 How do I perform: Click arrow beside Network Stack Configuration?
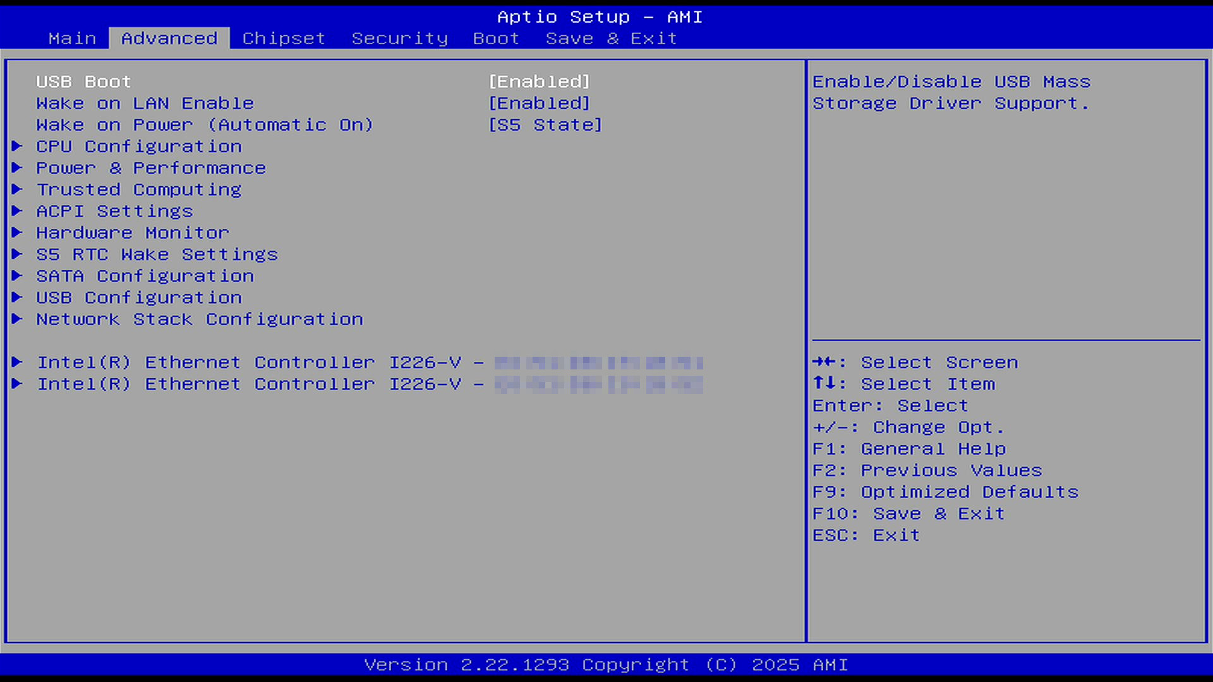point(17,319)
